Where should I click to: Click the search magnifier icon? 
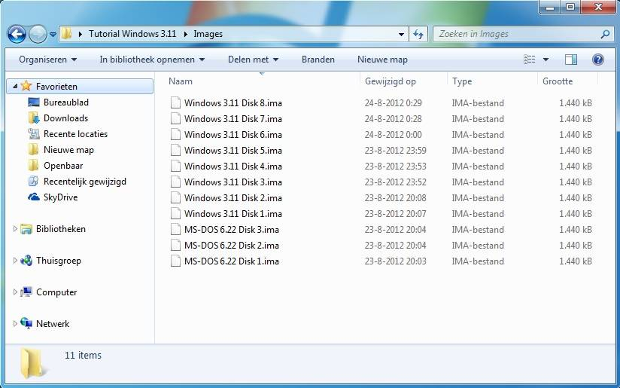tap(605, 34)
